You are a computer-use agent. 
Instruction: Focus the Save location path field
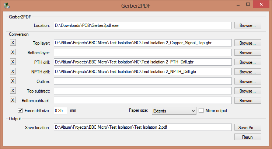[143, 127]
